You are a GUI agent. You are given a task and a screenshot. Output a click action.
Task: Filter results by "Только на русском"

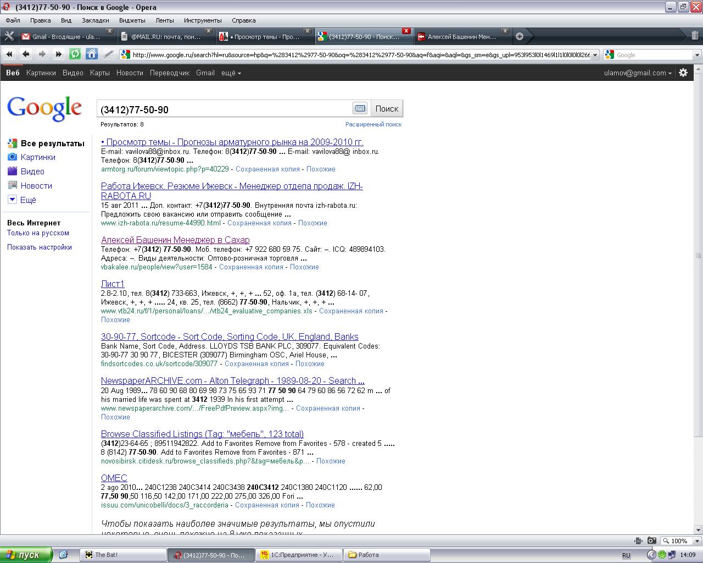(x=38, y=233)
